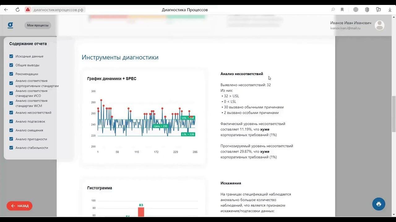Click the text Выявлено несоответствий: 32
This screenshot has width=396, height=222.
click(x=246, y=85)
